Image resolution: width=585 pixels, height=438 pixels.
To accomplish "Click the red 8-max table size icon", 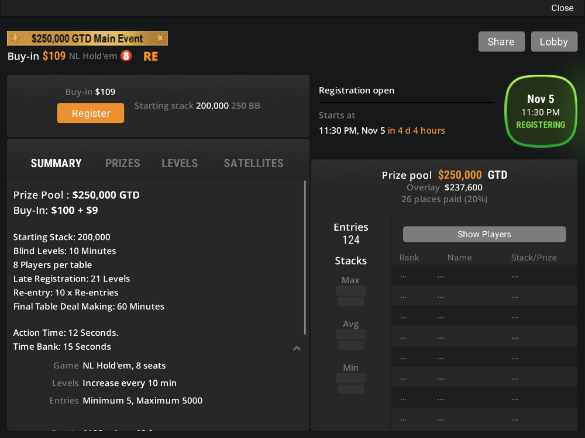I will pos(126,56).
